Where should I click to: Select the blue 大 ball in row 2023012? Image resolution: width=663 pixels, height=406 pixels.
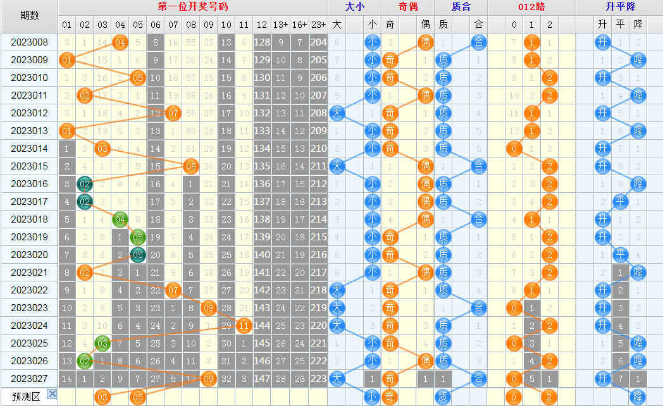(x=337, y=113)
